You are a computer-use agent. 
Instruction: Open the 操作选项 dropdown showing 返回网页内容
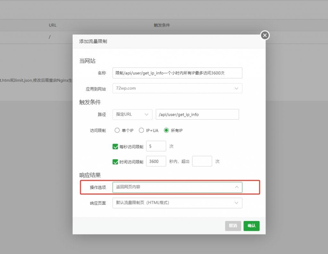(177, 187)
